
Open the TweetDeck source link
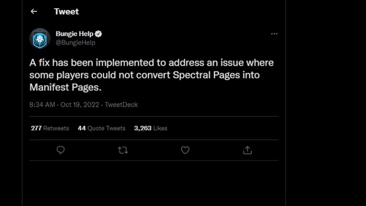coord(121,104)
